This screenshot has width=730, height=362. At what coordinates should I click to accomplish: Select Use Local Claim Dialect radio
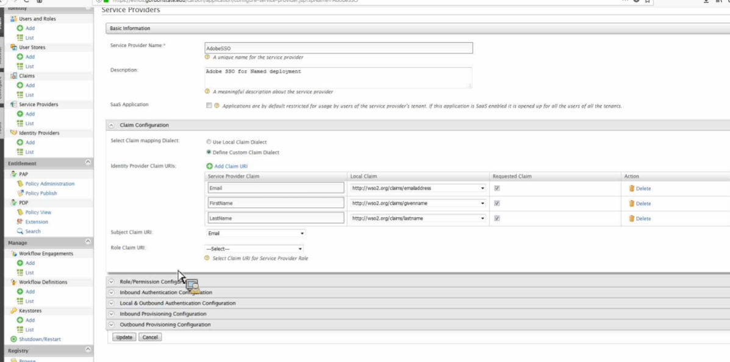(209, 142)
